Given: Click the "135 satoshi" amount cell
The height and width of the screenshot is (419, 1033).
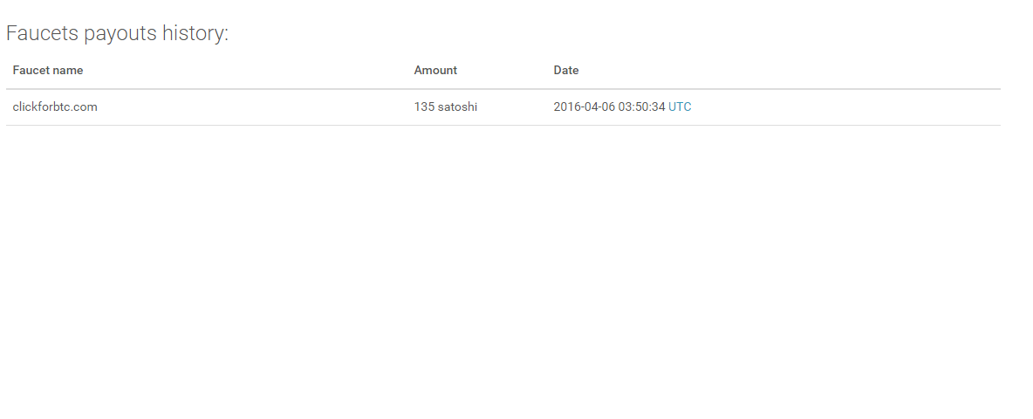Looking at the screenshot, I should 446,107.
